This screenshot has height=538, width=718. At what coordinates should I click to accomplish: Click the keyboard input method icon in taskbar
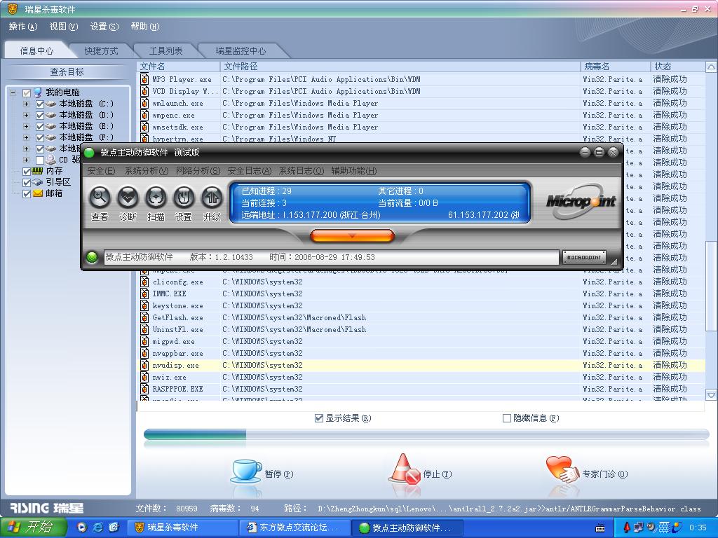[x=600, y=528]
